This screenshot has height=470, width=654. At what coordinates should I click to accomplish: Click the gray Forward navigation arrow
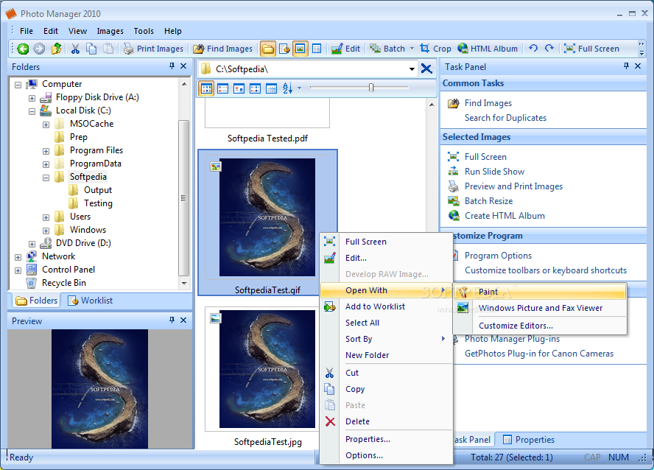click(39, 49)
